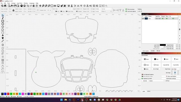The width and height of the screenshot is (181, 102).
Task: Move layer up with arrow in Cuts panel
Action: click(180, 20)
